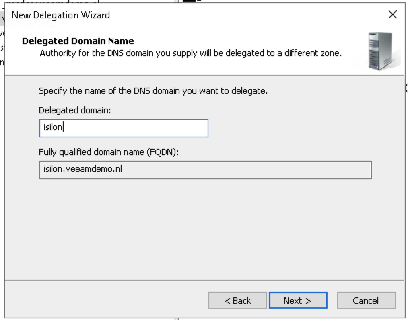
Task: Click the Next button
Action: (x=298, y=301)
